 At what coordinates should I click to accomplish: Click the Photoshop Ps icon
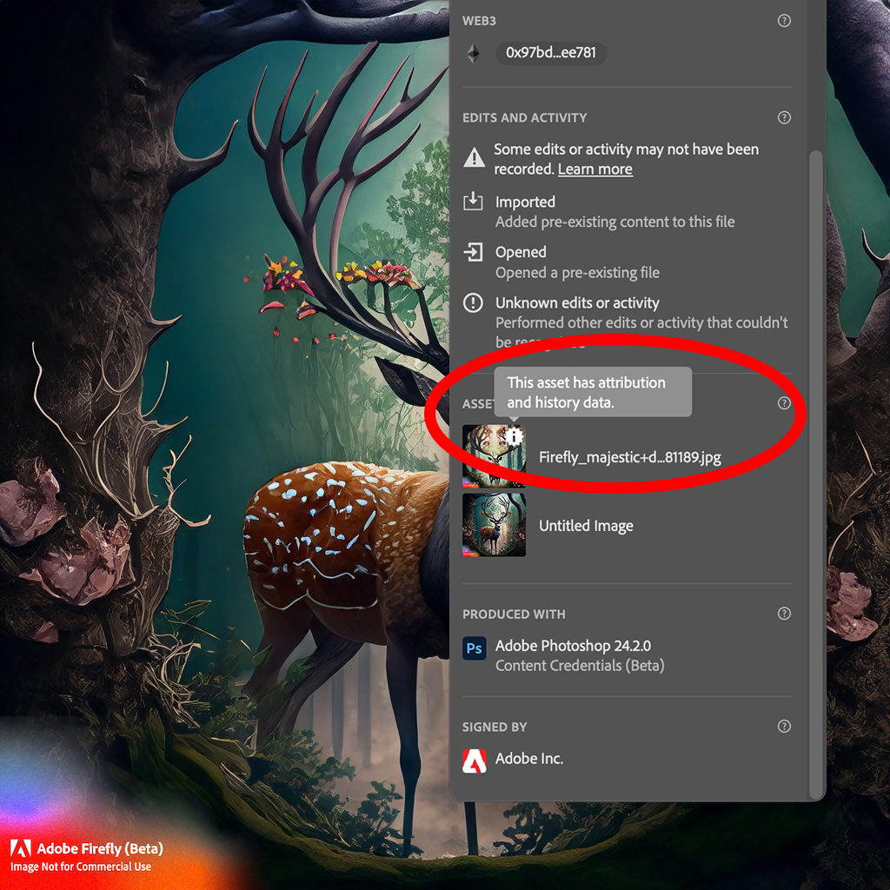[474, 648]
